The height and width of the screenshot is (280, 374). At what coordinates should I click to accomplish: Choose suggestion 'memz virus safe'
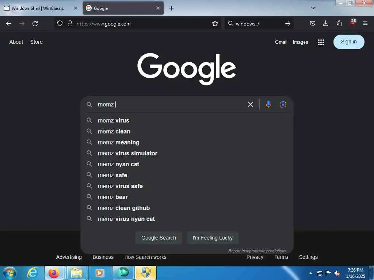[187, 186]
